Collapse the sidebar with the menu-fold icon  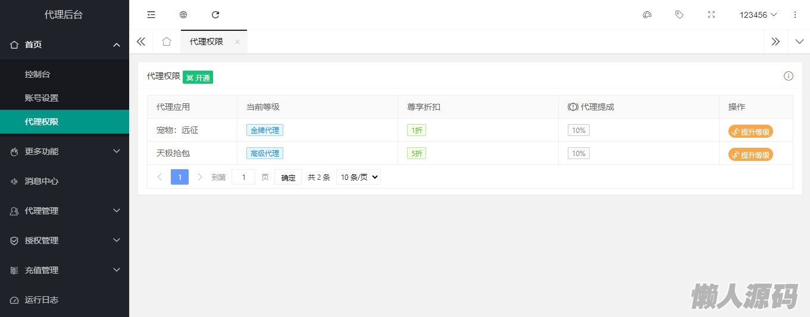tap(151, 15)
